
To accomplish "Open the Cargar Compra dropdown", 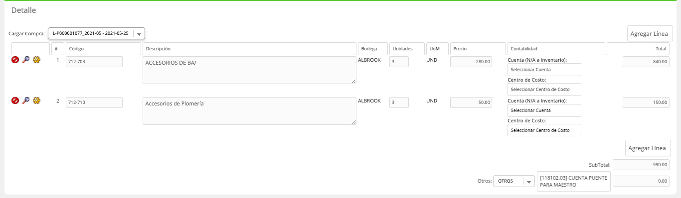I will [96, 33].
